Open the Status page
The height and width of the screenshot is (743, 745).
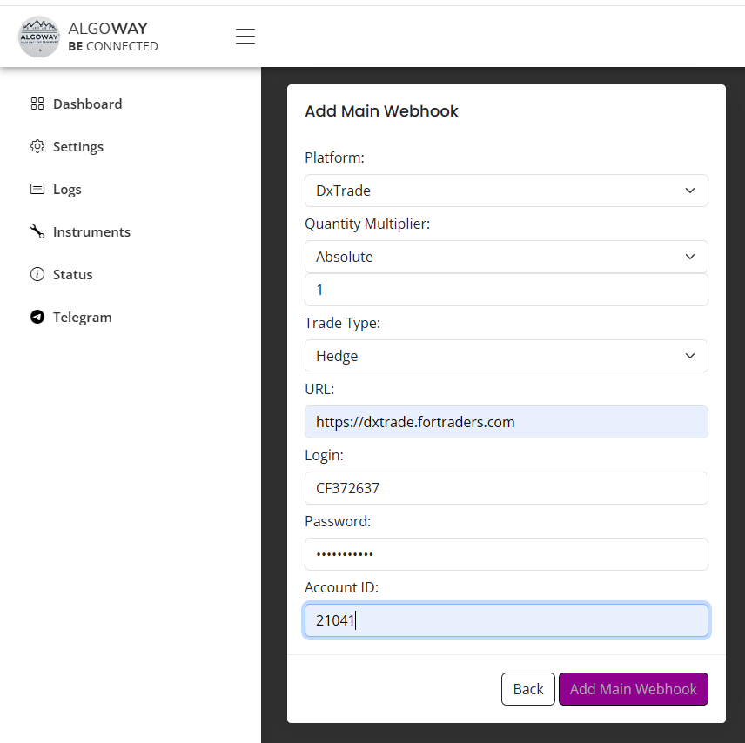73,275
